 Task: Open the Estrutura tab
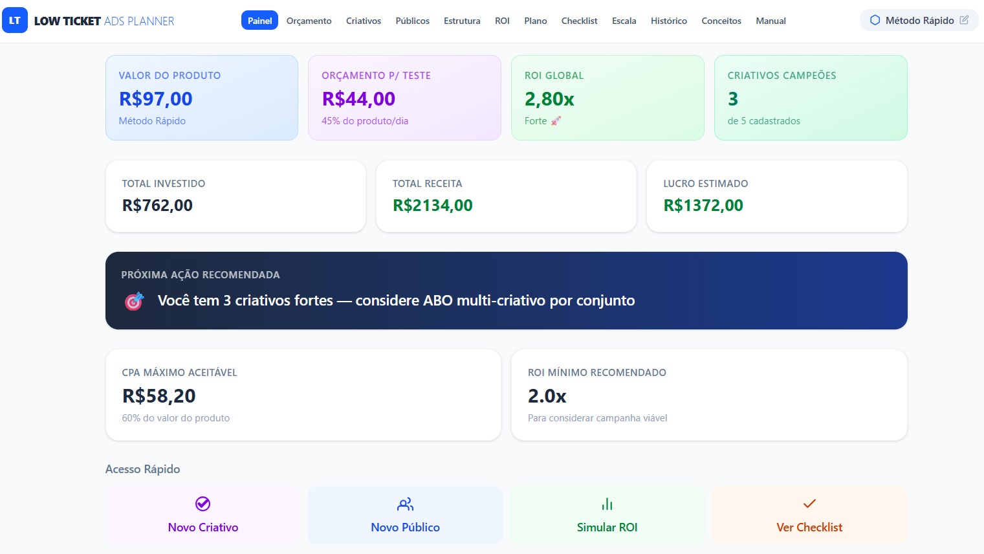click(462, 21)
